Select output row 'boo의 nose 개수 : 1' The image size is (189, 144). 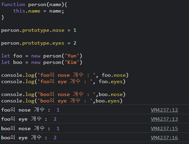tap(95, 128)
